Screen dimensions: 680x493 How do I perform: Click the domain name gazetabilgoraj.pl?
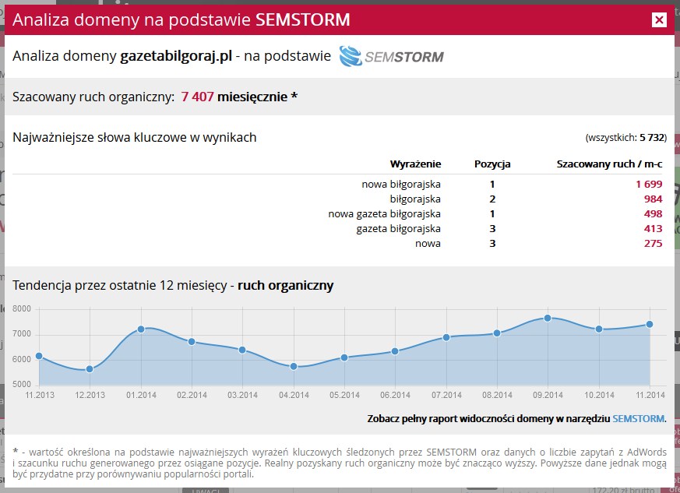[176, 56]
